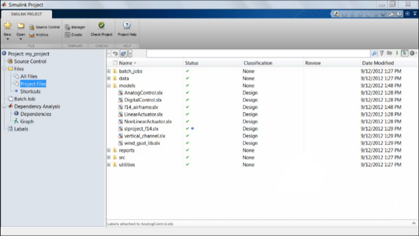This screenshot has height=236, width=419.
Task: Click the first quick access toolbar icon
Action: coord(336,14)
